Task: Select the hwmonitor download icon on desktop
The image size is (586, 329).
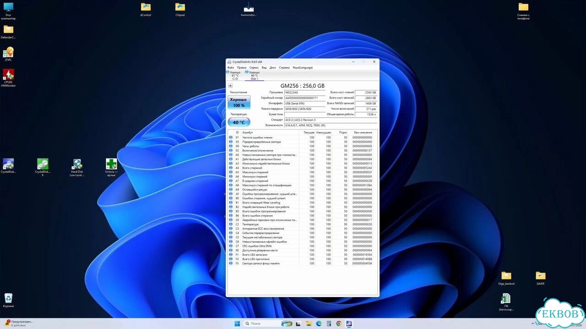Action: click(x=249, y=9)
